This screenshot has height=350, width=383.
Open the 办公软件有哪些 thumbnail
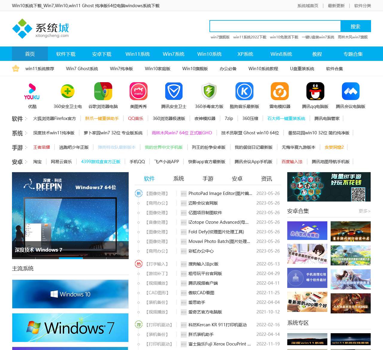point(307,231)
